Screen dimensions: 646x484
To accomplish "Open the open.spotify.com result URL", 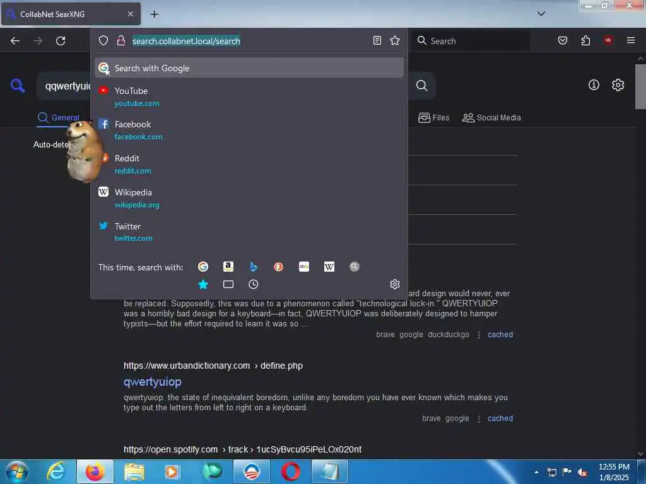I will [242, 449].
